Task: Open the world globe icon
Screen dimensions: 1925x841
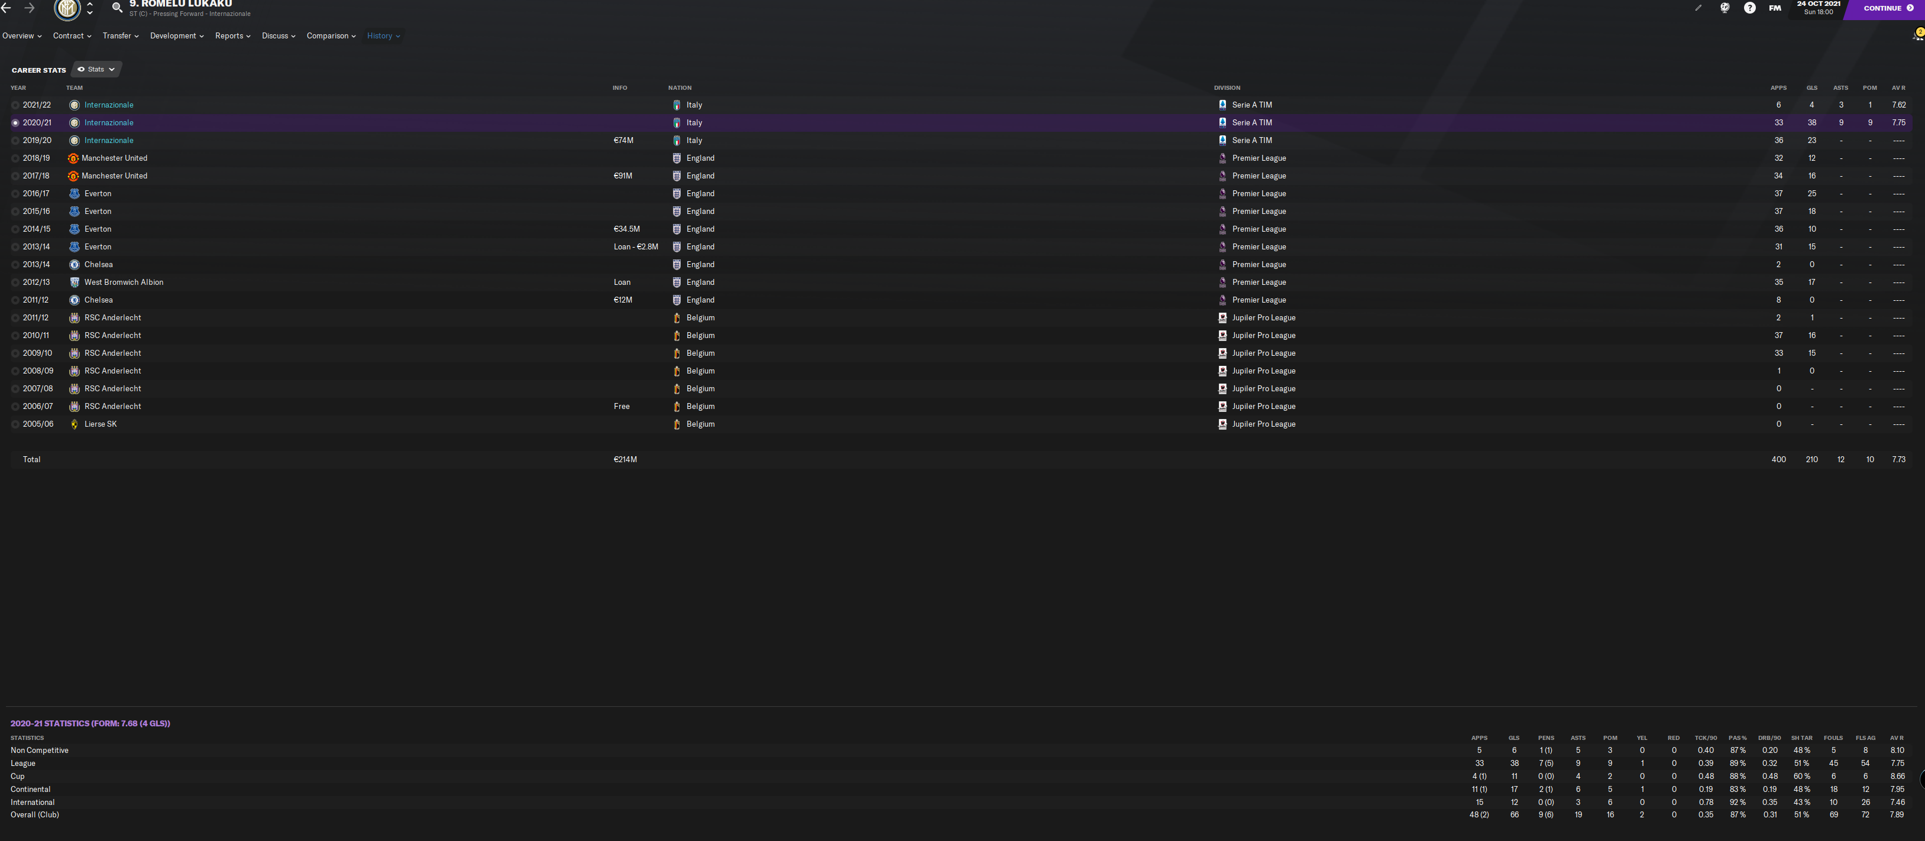Action: tap(1725, 8)
